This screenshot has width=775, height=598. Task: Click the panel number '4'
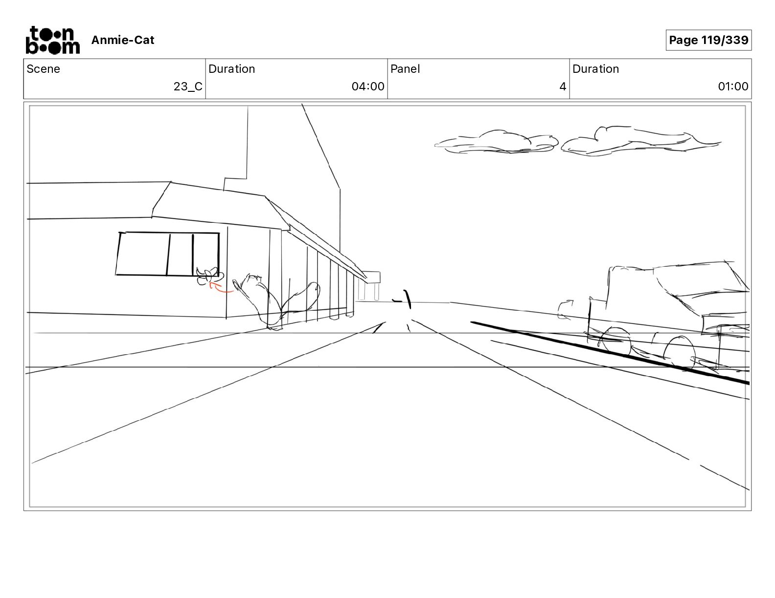click(563, 86)
